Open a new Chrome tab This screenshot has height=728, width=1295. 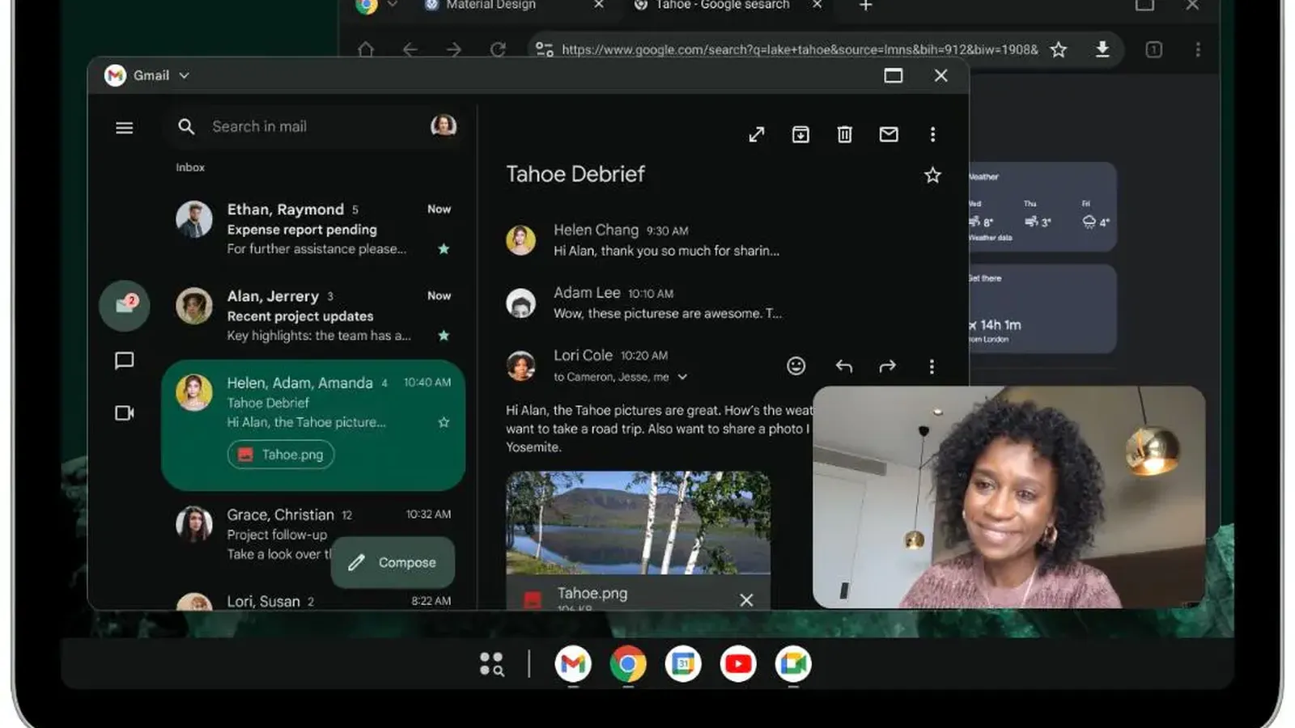tap(865, 5)
